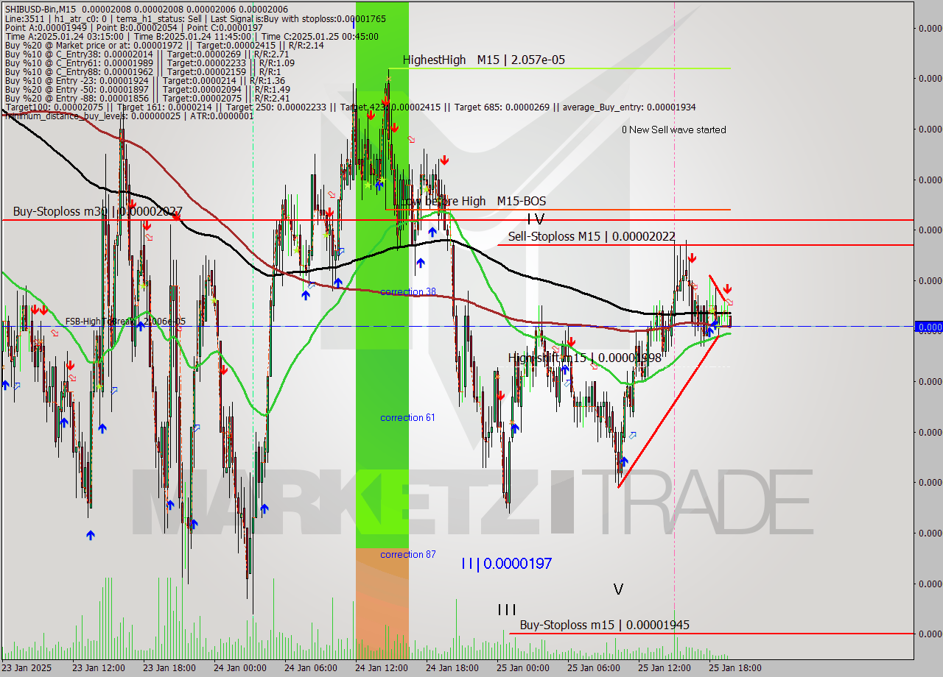Click the '24 Jan 12:00' time axis label

click(381, 668)
